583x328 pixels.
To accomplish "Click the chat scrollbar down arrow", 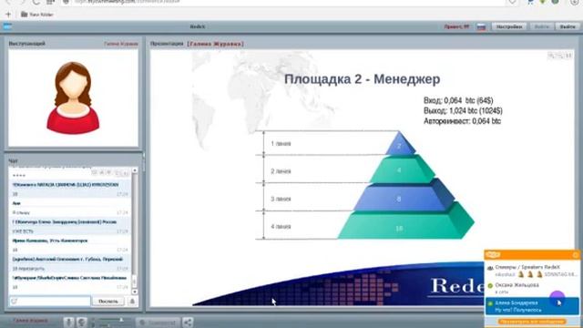I will pos(135,292).
